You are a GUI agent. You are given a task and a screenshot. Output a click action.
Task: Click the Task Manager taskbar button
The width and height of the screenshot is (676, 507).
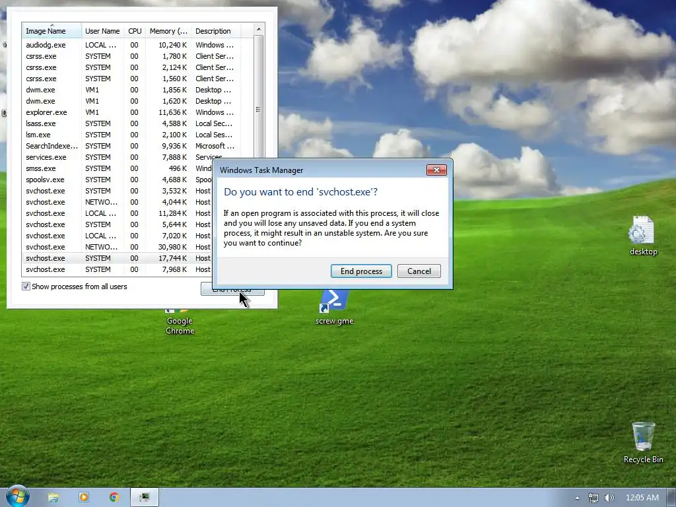[145, 498]
